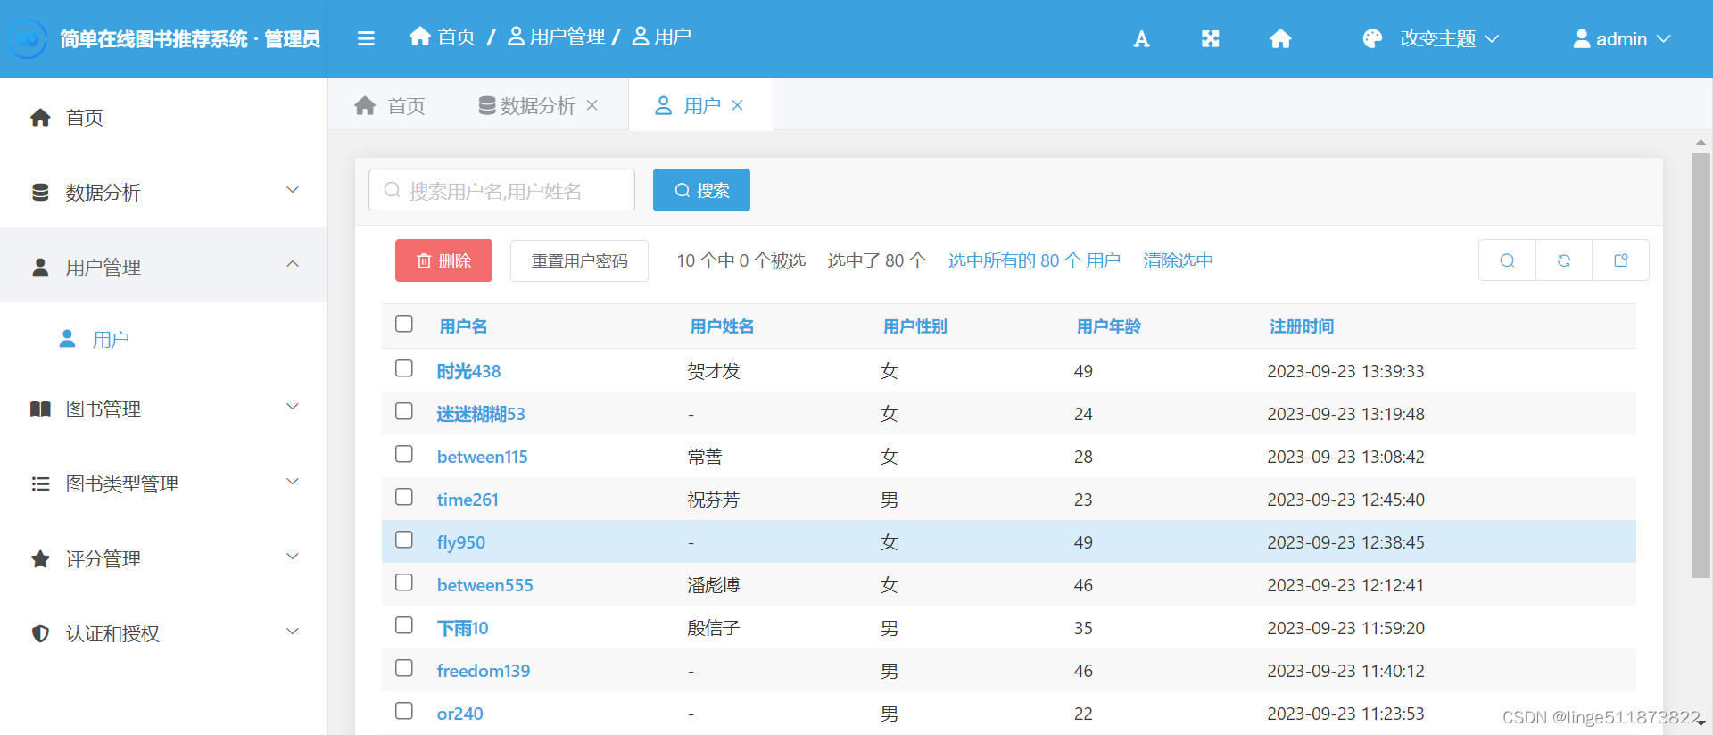Check the box for user freedom139

404,668
